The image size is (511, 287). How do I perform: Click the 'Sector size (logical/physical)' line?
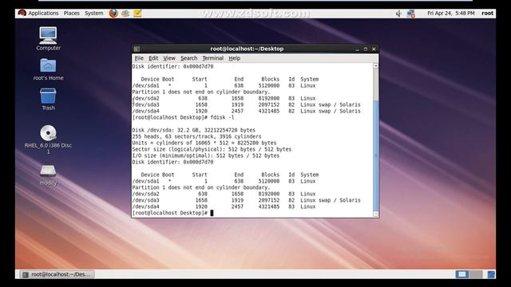(212, 149)
